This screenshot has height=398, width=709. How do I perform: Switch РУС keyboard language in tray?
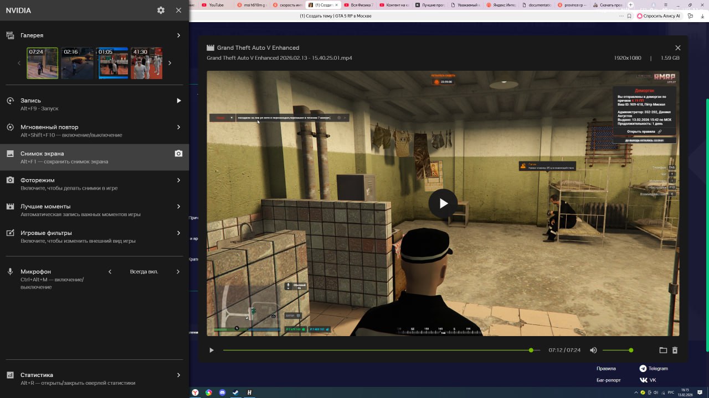(x=671, y=392)
